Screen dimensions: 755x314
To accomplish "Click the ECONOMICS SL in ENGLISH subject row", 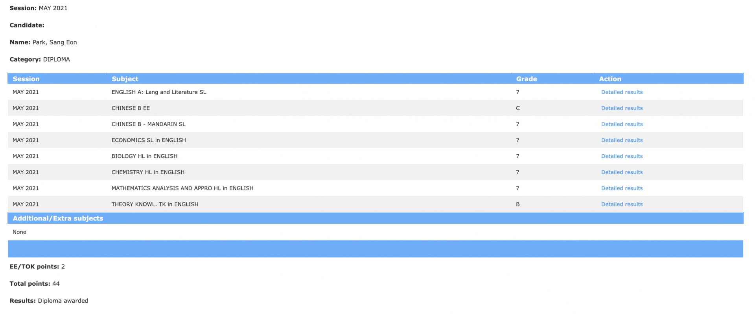I will coord(149,140).
